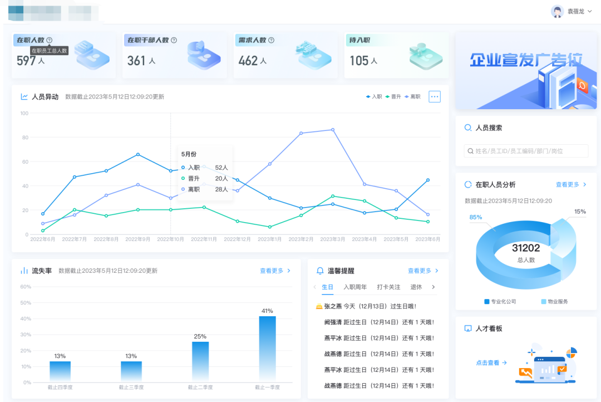Click the 人才看板 dashboard illustration

click(x=547, y=364)
